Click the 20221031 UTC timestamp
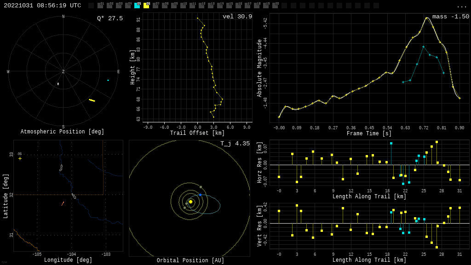 [42, 6]
